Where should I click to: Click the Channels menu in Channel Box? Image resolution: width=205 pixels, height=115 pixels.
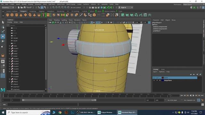pyautogui.click(x=156, y=20)
